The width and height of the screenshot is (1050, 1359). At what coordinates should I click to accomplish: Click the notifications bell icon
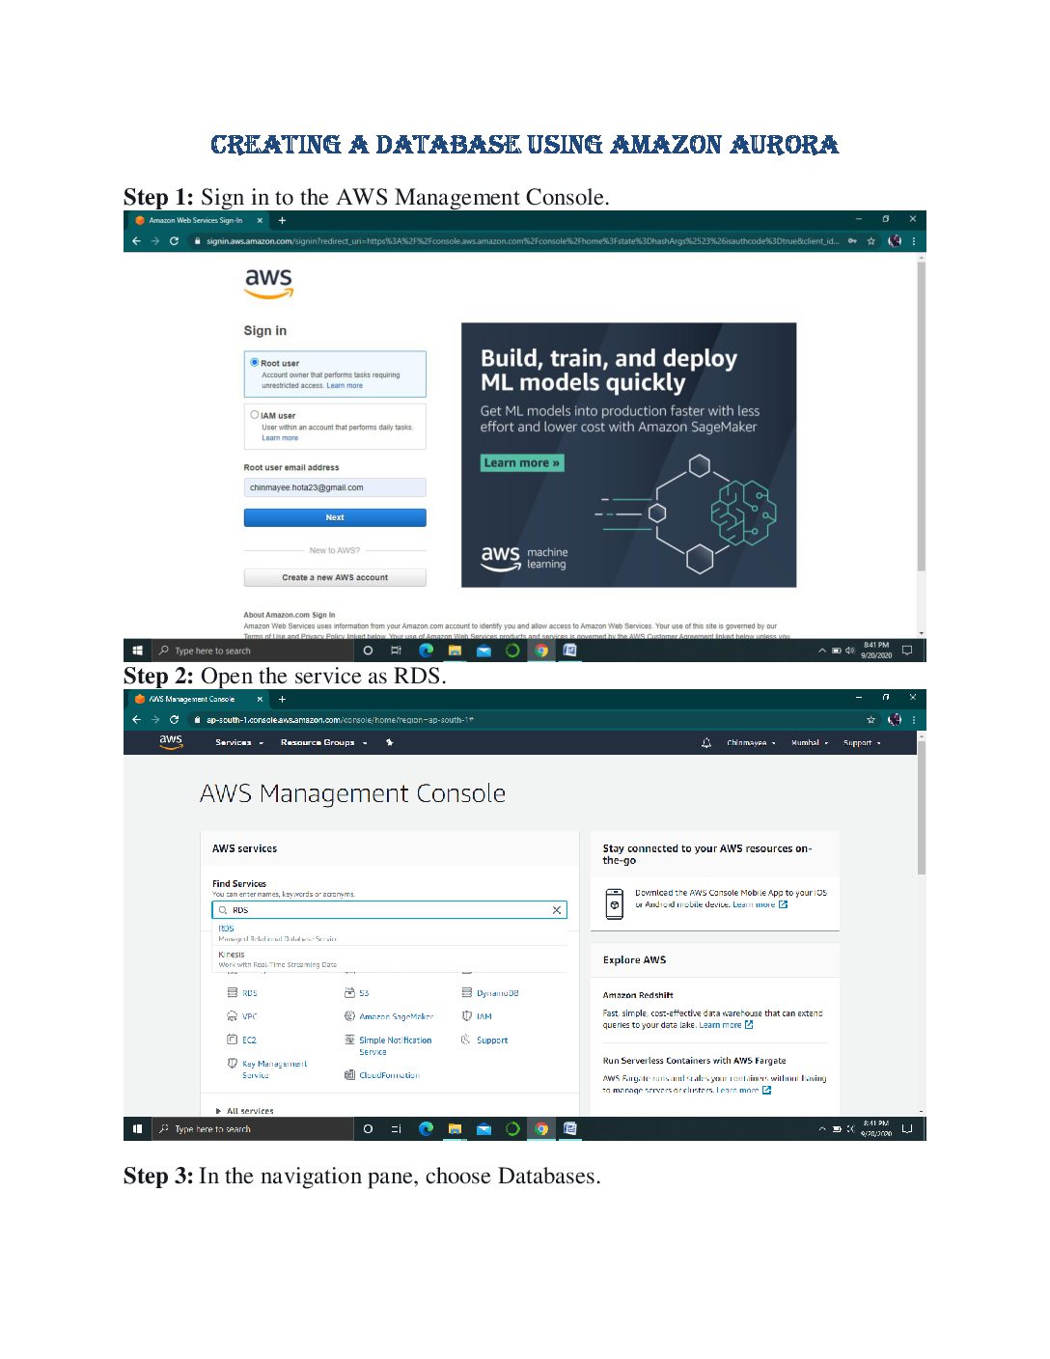[x=706, y=742]
